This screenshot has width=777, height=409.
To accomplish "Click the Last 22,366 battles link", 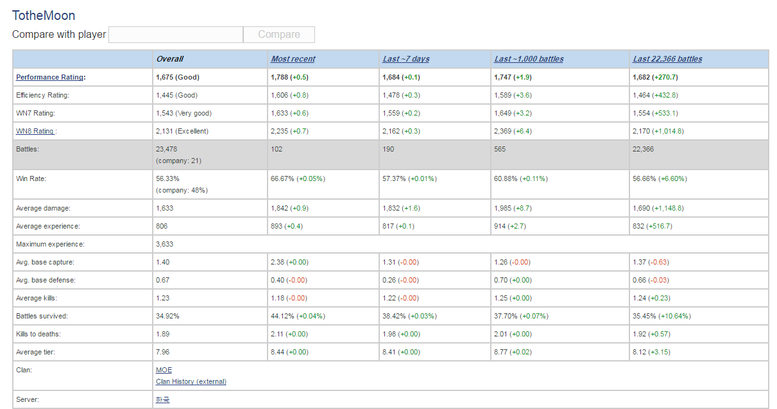I will [x=667, y=59].
